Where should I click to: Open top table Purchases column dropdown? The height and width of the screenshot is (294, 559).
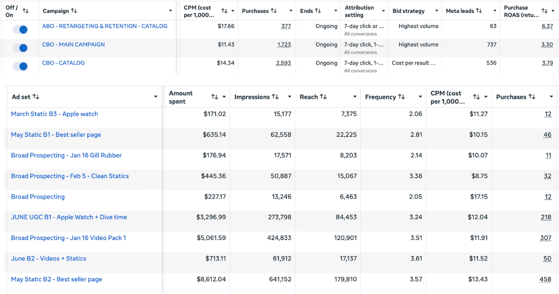point(291,11)
